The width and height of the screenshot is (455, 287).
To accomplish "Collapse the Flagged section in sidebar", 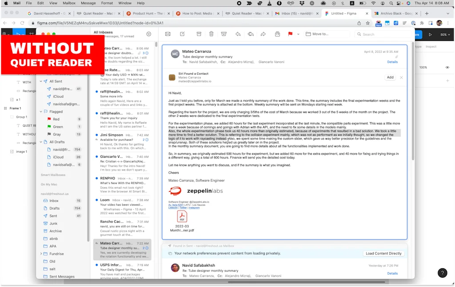I will (42, 111).
